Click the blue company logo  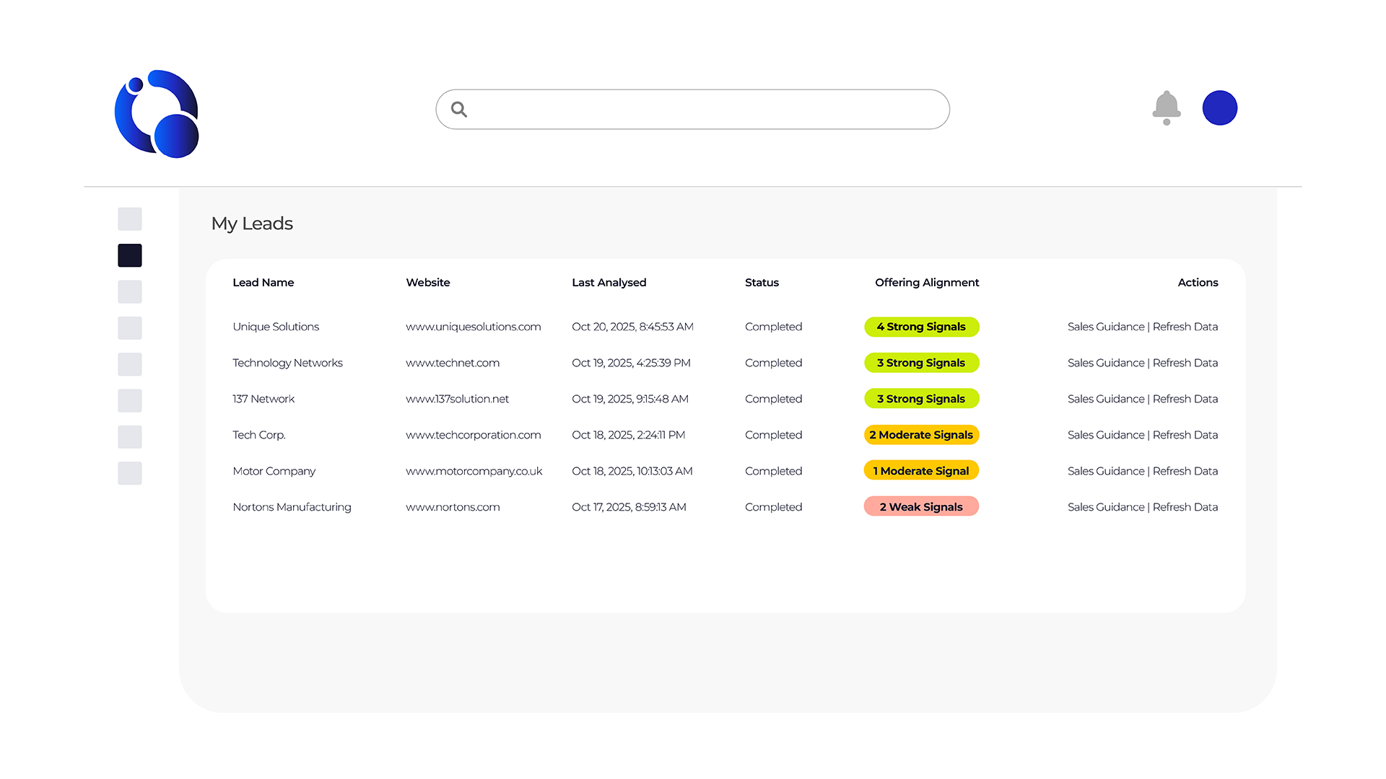pyautogui.click(x=157, y=114)
